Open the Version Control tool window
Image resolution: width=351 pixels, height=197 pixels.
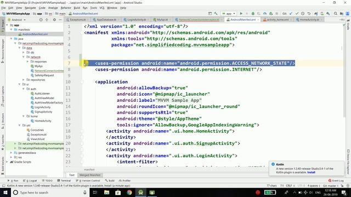pyautogui.click(x=88, y=181)
